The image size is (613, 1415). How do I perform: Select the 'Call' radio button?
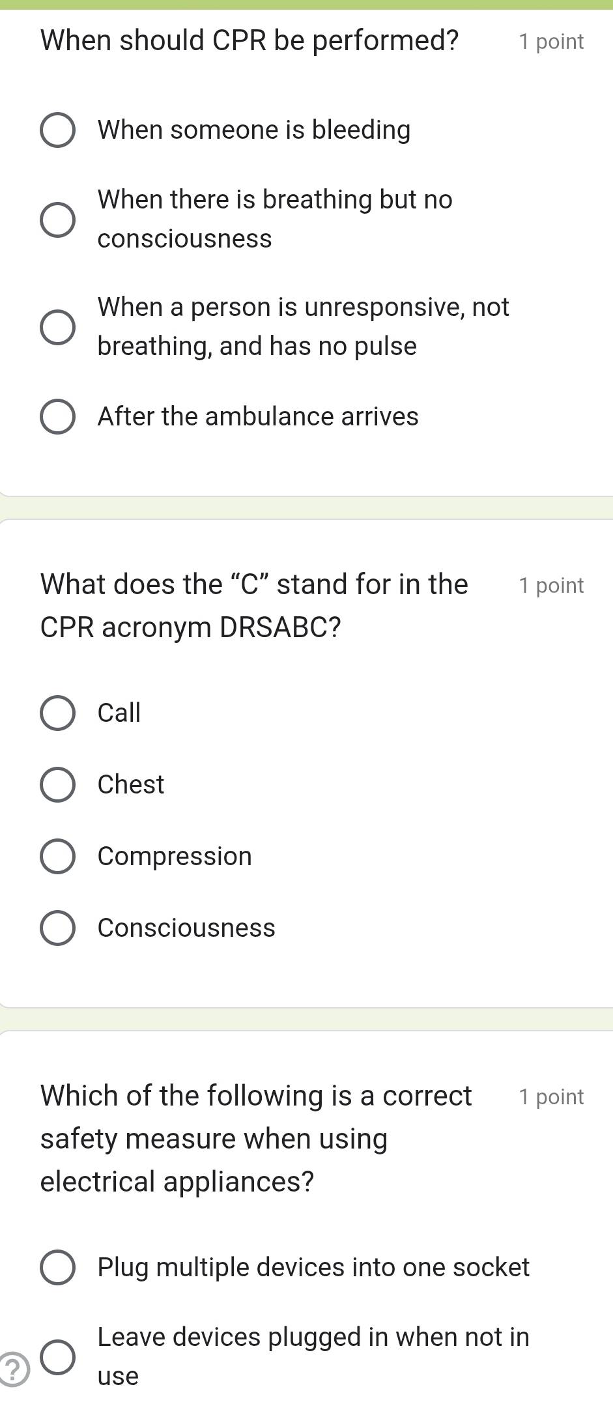point(57,713)
